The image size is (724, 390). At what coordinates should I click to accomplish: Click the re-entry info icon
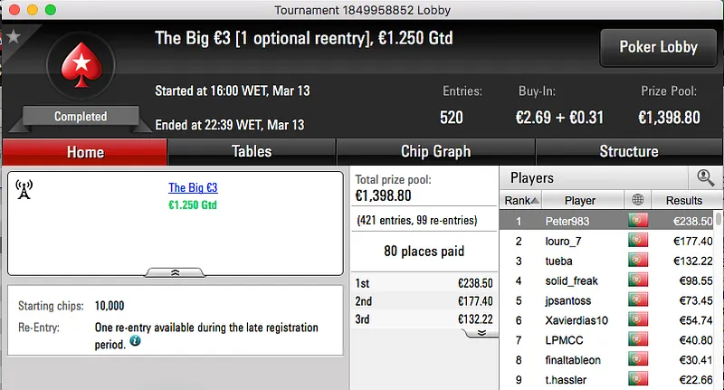pyautogui.click(x=135, y=341)
